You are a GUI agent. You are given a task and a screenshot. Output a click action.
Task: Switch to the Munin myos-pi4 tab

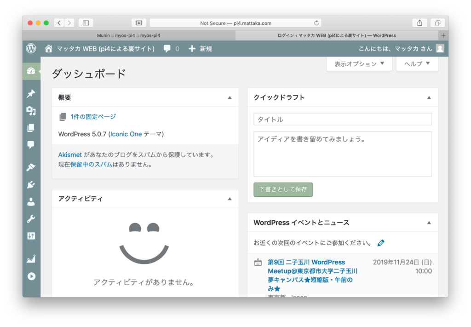click(129, 35)
